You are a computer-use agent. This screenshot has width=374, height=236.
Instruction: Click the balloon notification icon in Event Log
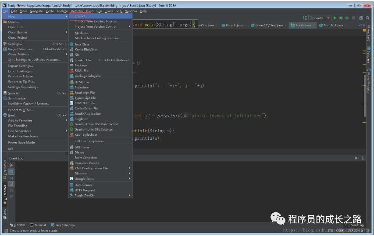11,171
